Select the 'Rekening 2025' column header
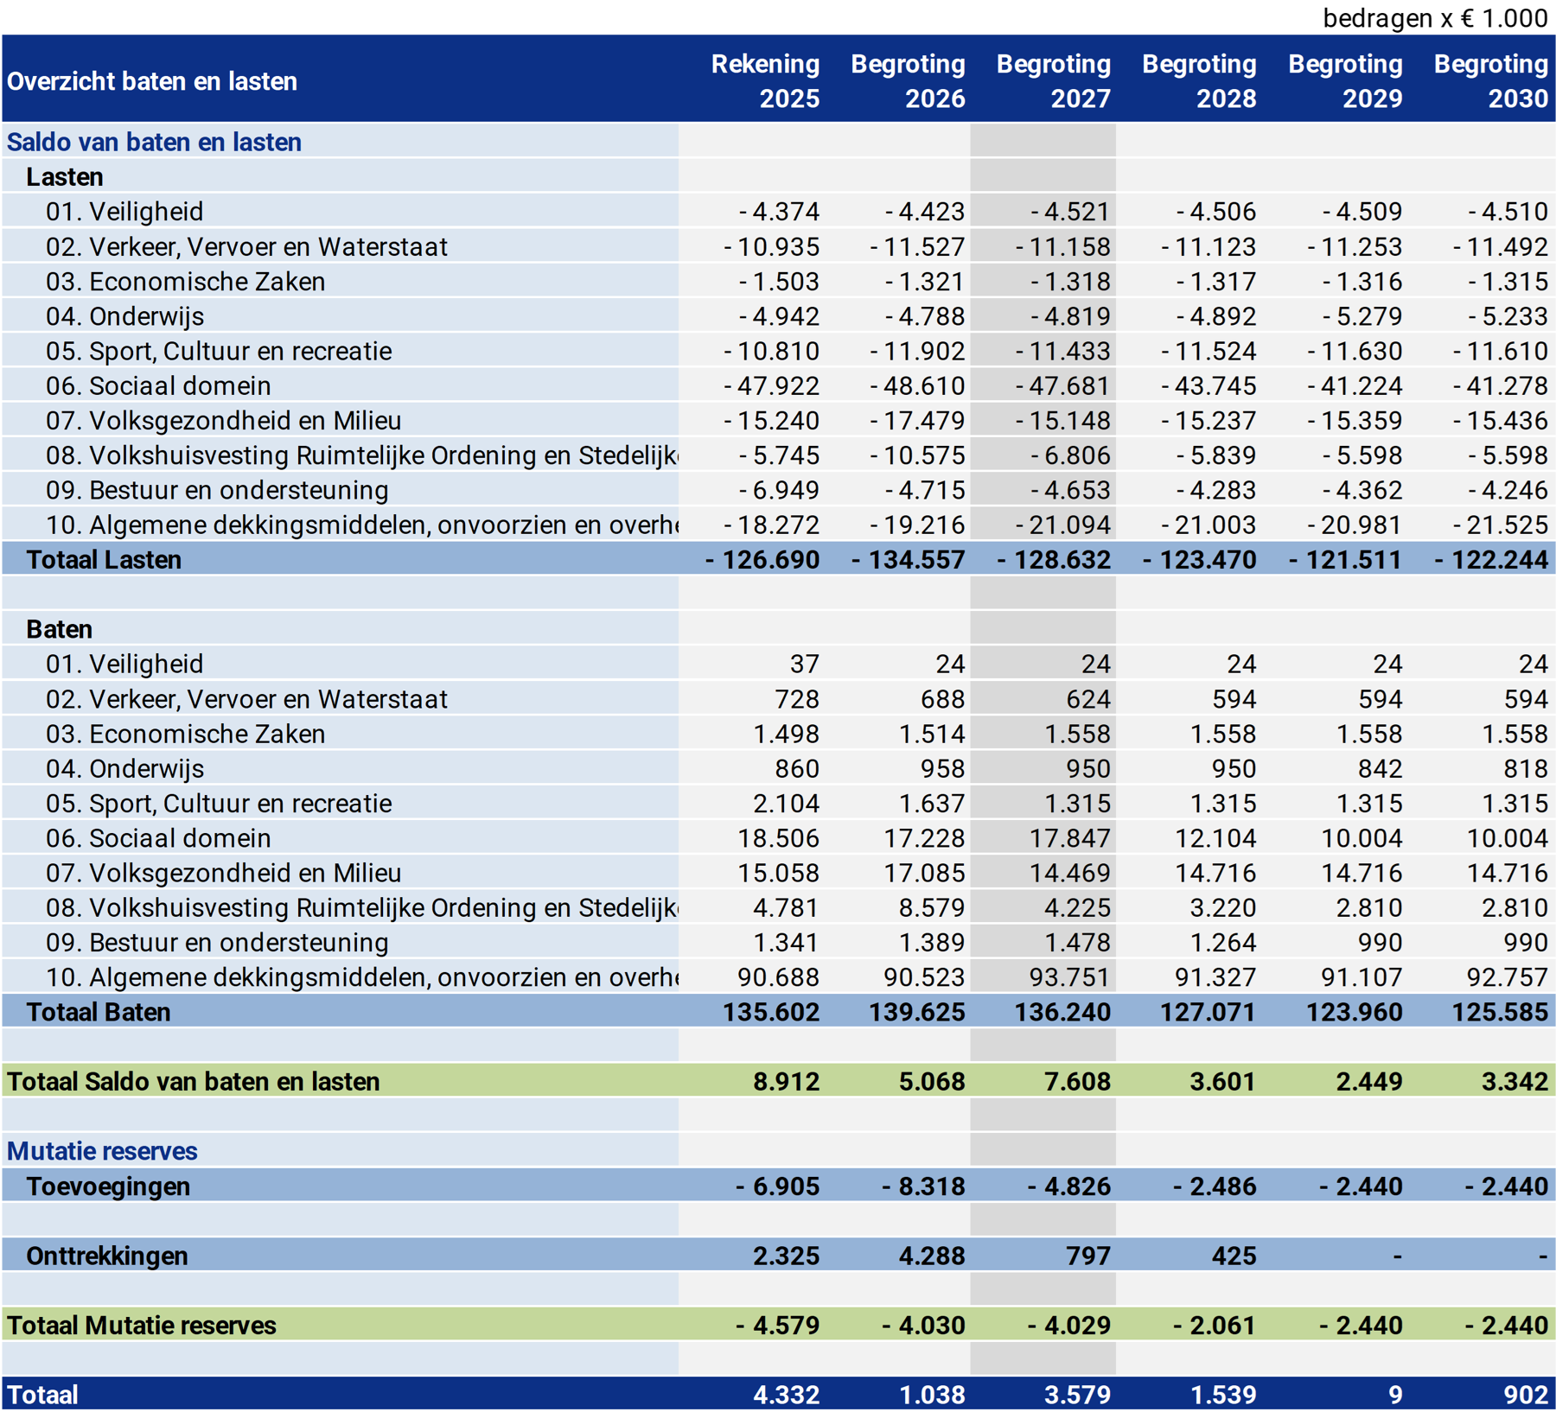Viewport: 1556px width, 1412px height. [x=765, y=80]
